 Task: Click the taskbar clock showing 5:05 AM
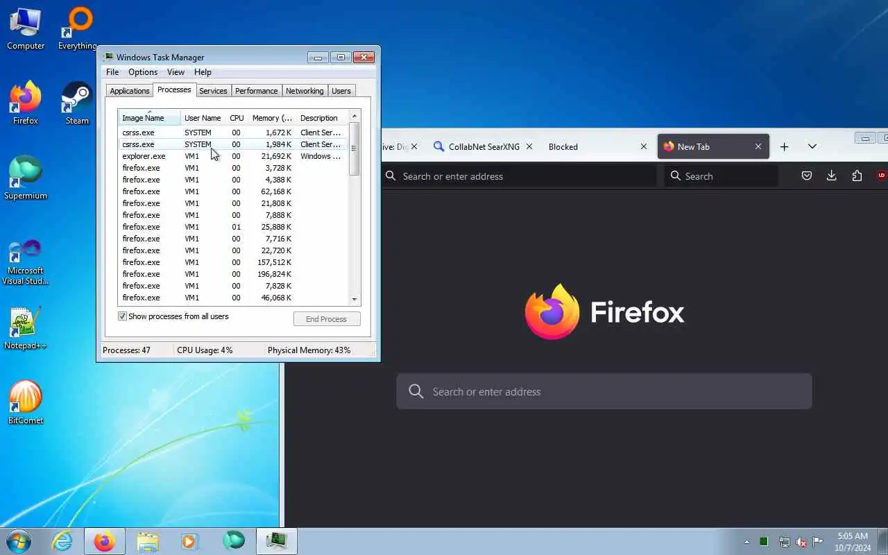point(853,542)
